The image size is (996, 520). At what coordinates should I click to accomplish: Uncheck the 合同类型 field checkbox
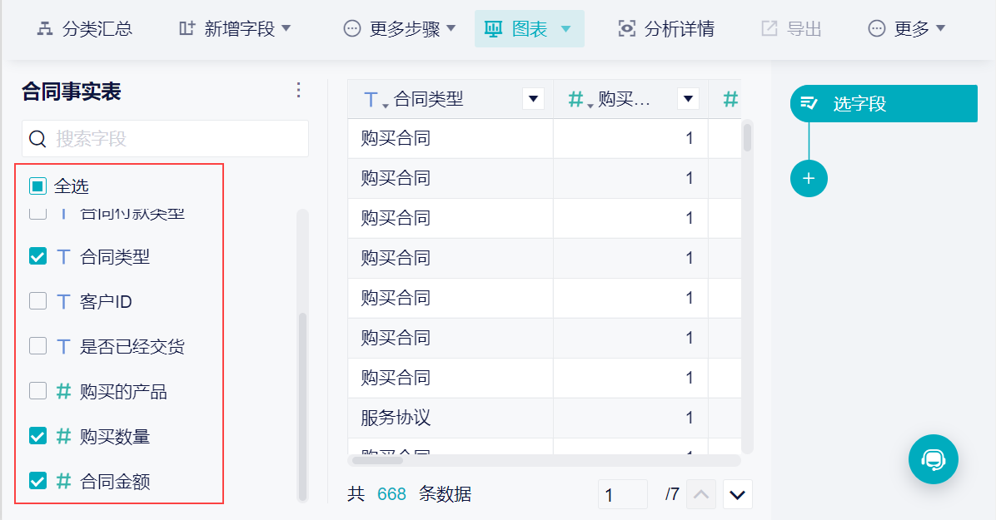[37, 256]
